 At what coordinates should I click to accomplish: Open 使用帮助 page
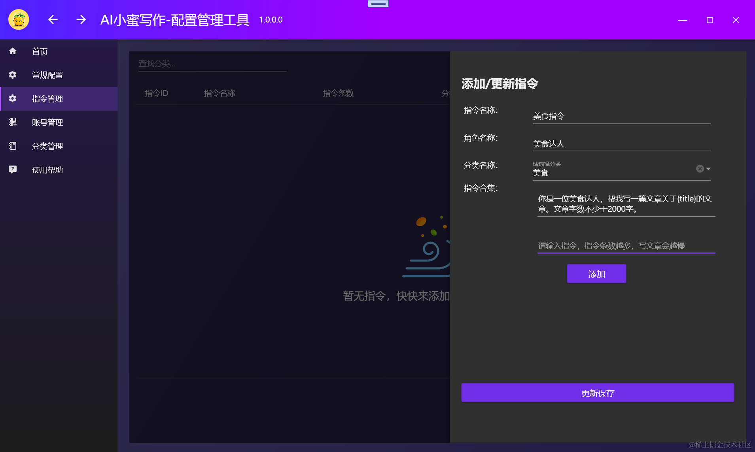(59, 170)
